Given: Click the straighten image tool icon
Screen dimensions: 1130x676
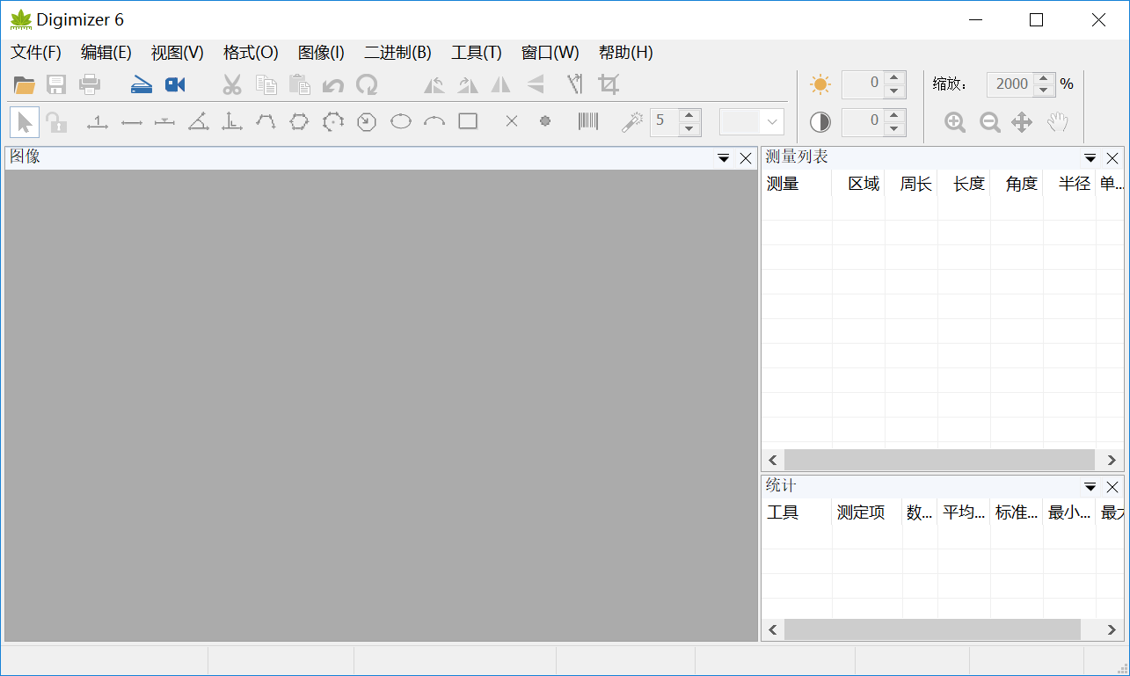Looking at the screenshot, I should pos(575,84).
